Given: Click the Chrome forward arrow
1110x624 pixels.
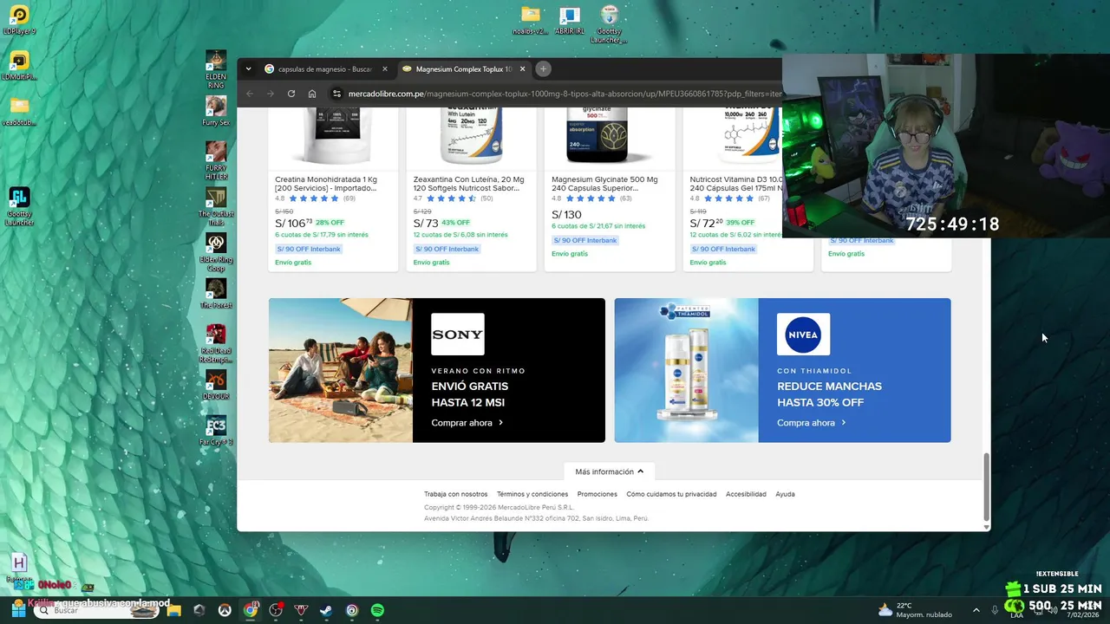Looking at the screenshot, I should tap(271, 94).
